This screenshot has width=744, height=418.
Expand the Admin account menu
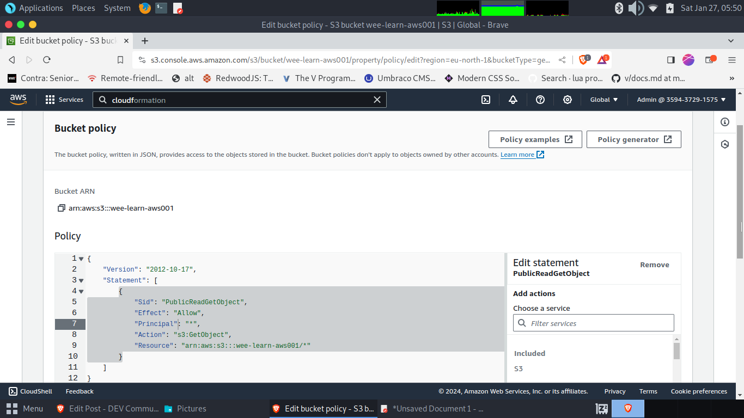(x=681, y=100)
